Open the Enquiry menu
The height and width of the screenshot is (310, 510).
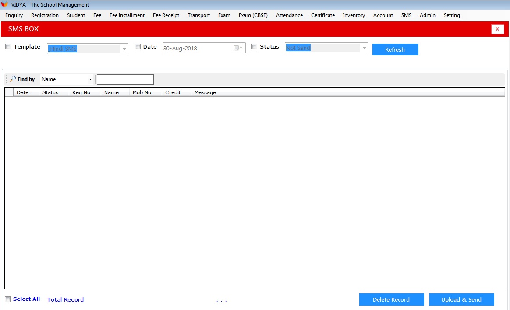pos(14,15)
